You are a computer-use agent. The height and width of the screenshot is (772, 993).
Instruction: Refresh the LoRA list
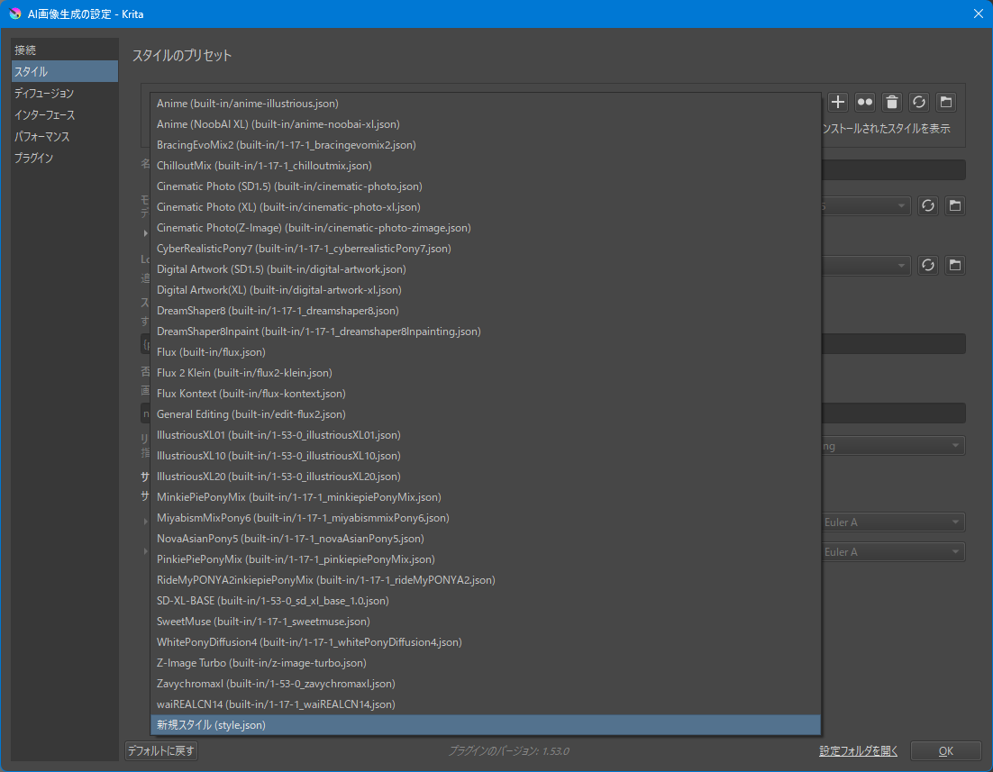(x=928, y=266)
